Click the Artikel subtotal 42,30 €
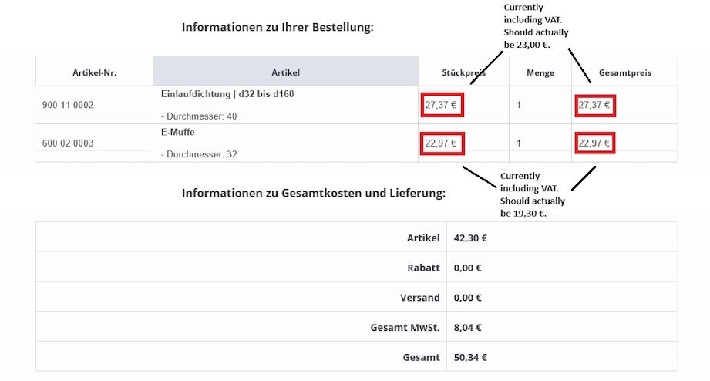The height and width of the screenshot is (381, 710). pos(470,238)
